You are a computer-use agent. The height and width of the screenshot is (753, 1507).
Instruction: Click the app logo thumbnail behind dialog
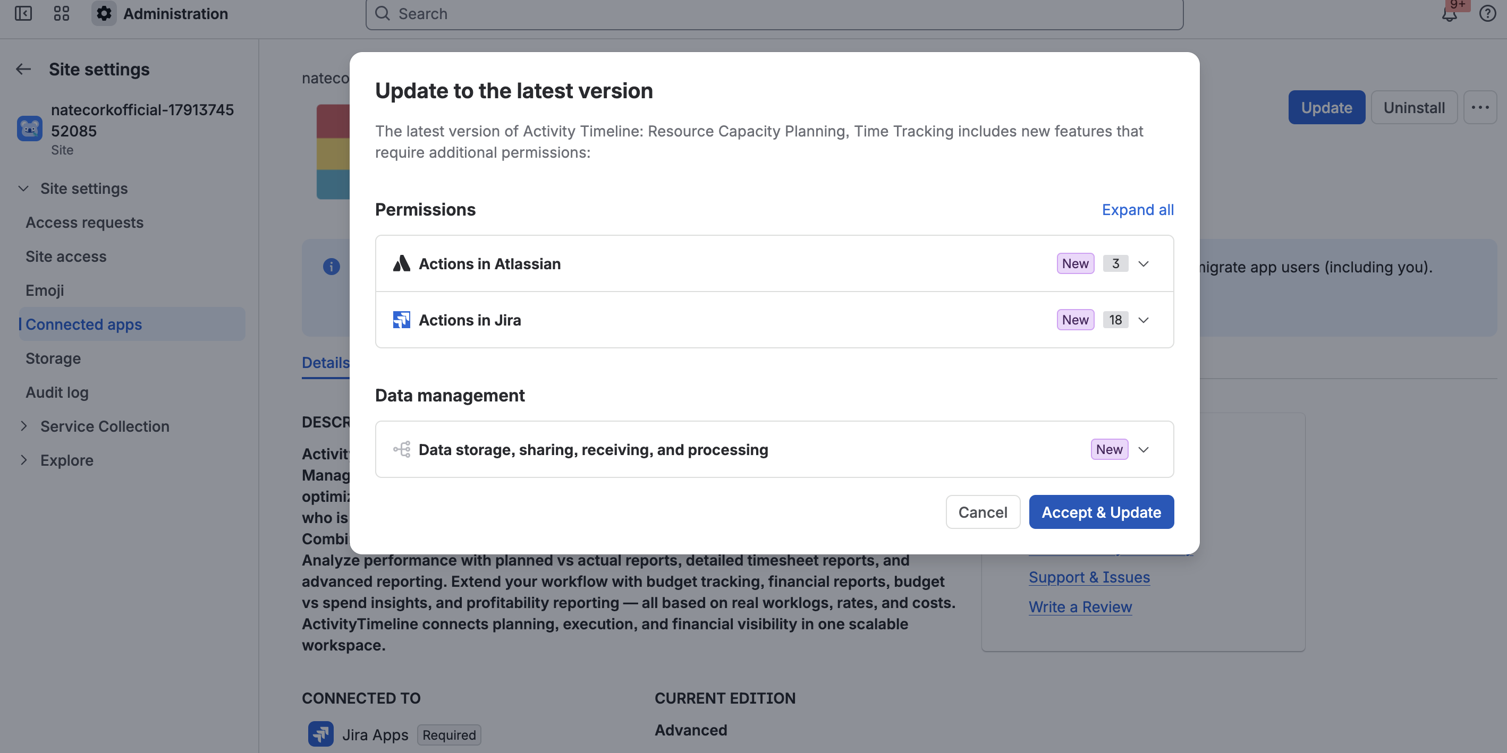click(x=333, y=151)
